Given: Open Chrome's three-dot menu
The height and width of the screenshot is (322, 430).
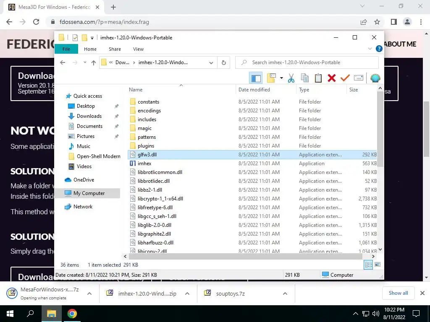Looking at the screenshot, I should (x=421, y=22).
